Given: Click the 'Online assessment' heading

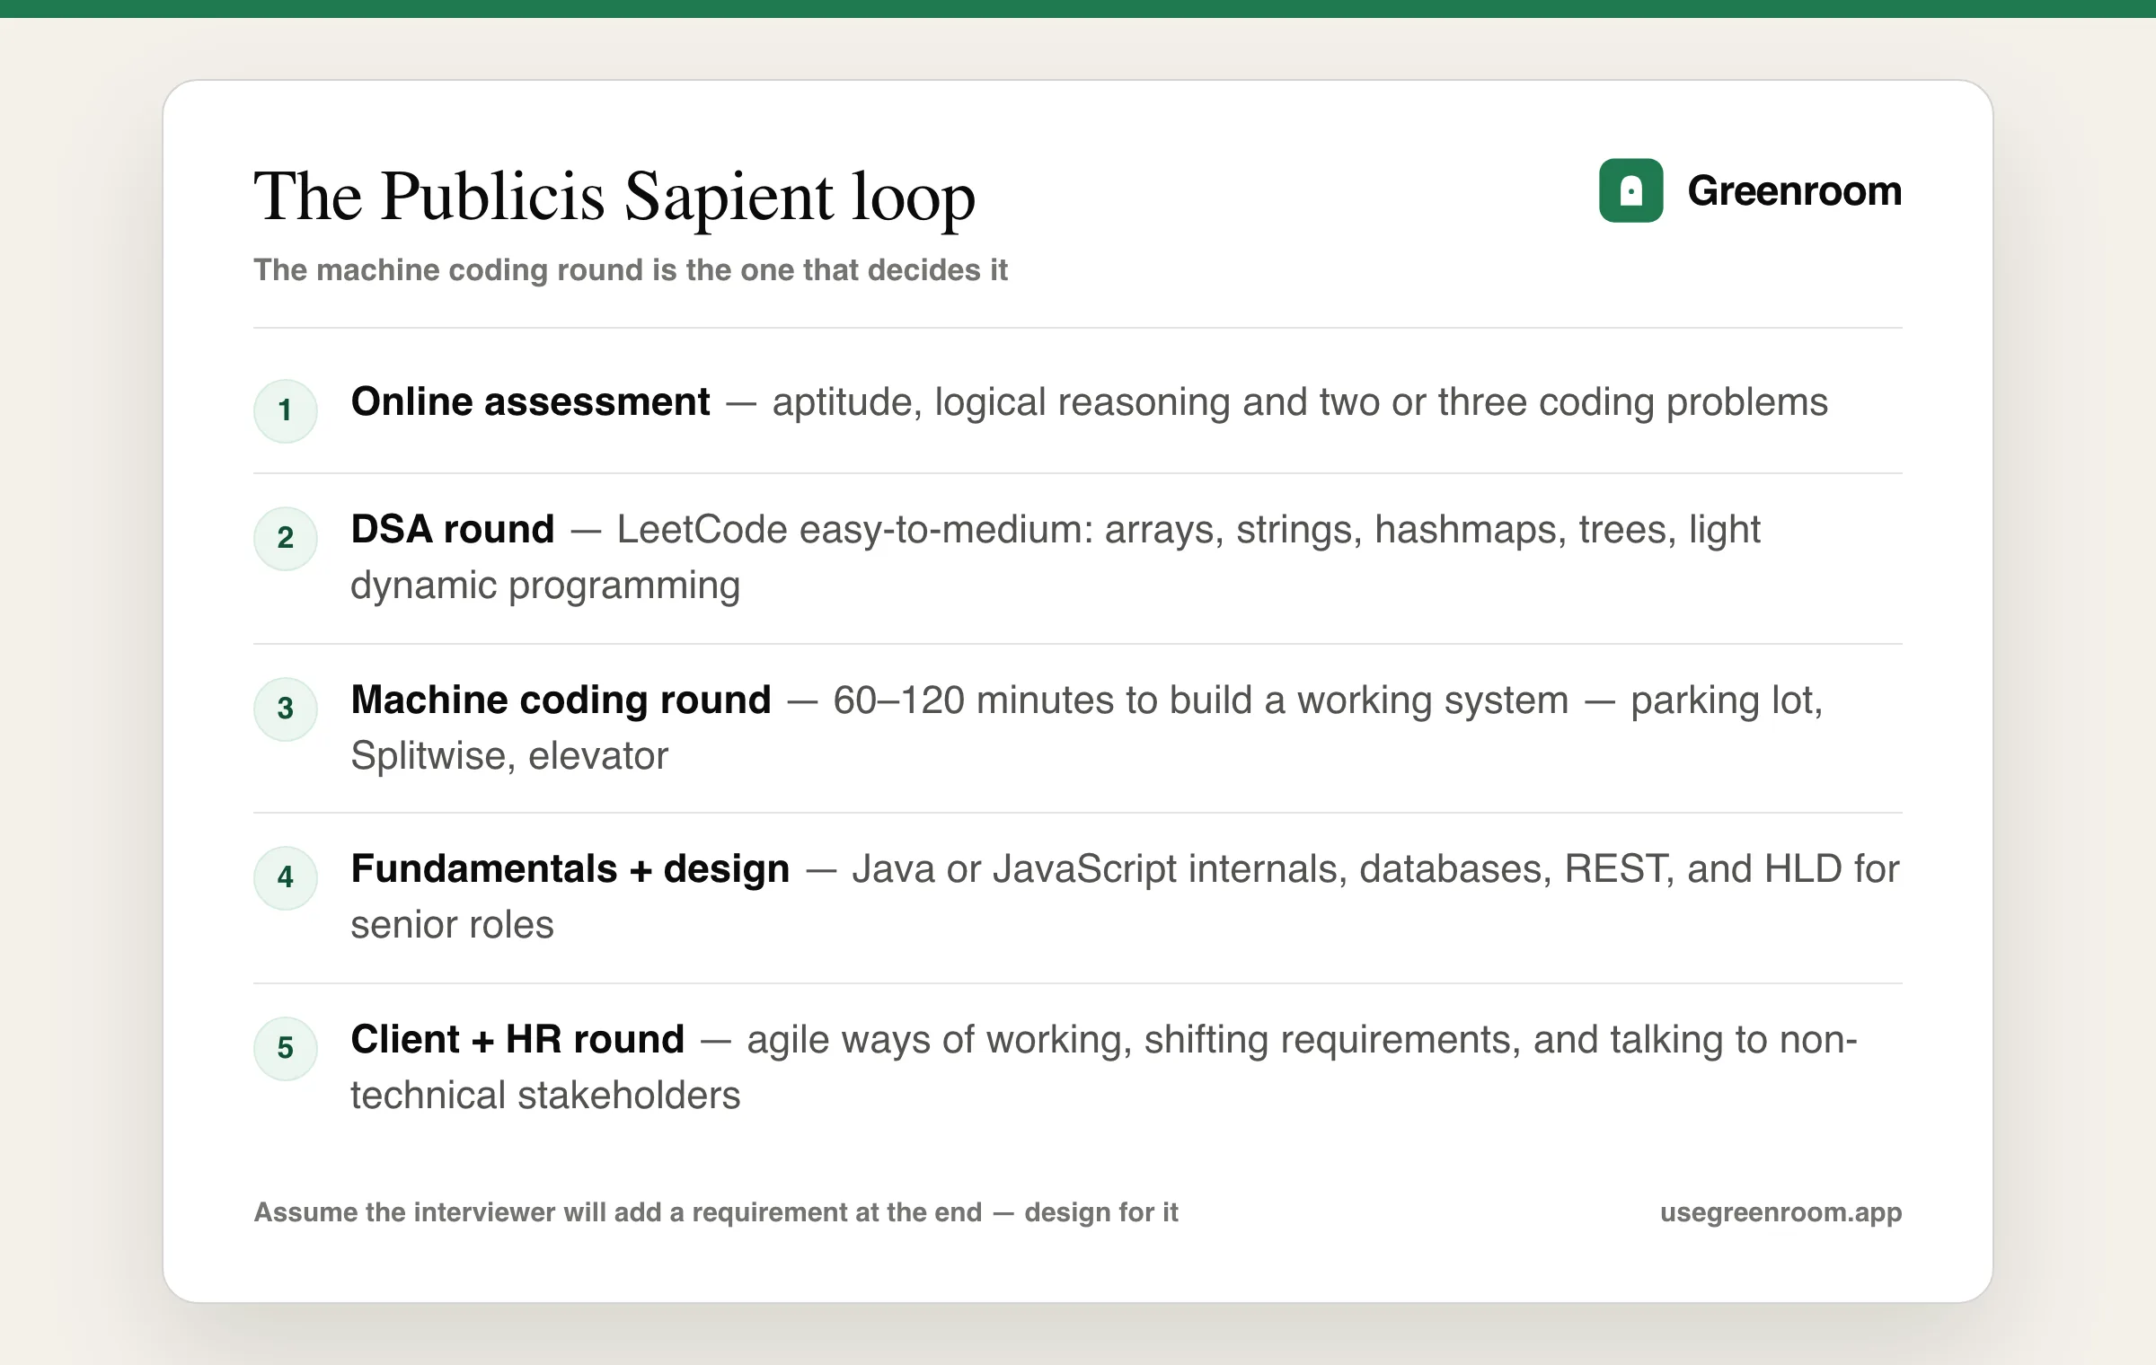Looking at the screenshot, I should 530,401.
